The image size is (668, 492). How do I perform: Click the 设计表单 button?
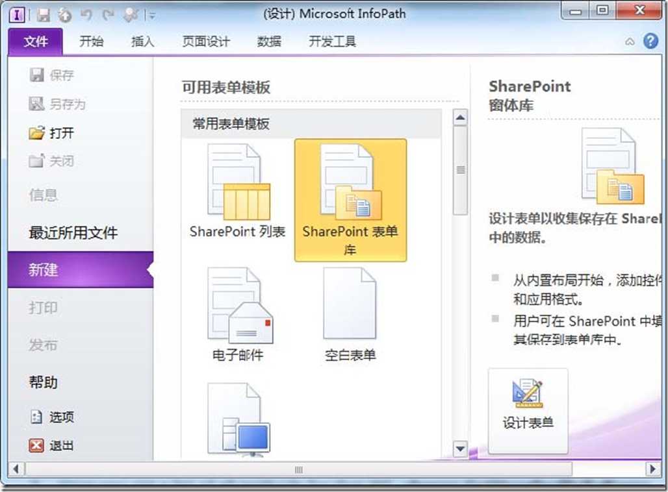(528, 411)
